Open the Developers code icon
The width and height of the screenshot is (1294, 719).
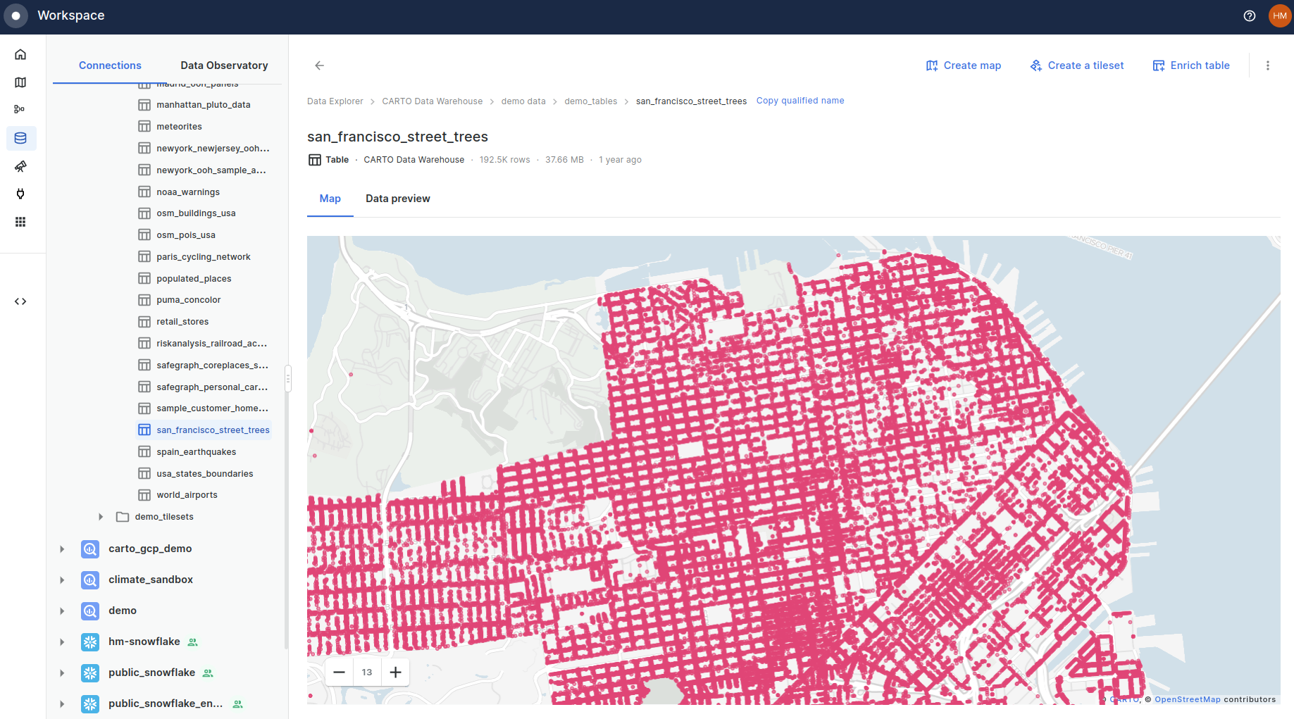(20, 301)
